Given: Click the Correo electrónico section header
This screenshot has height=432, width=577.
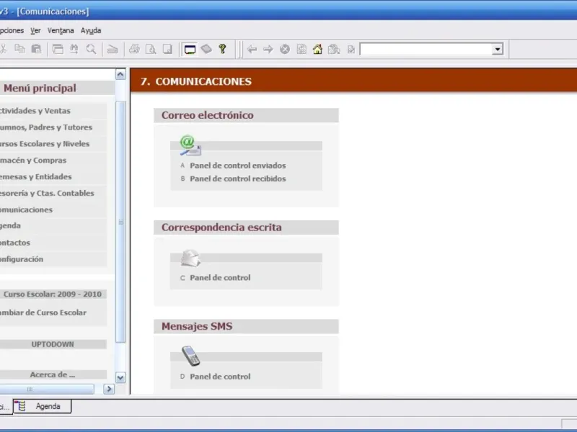Looking at the screenshot, I should [x=246, y=115].
